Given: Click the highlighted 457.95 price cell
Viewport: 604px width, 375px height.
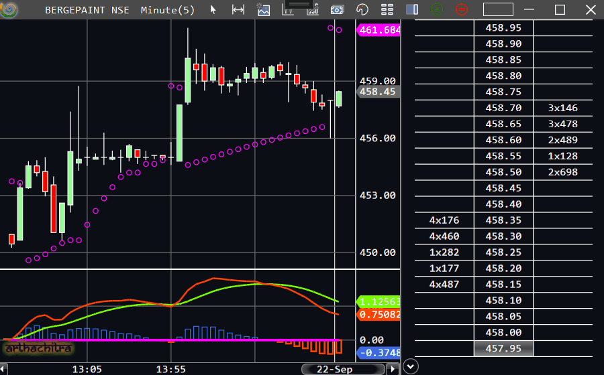Looking at the screenshot, I should click(x=503, y=349).
